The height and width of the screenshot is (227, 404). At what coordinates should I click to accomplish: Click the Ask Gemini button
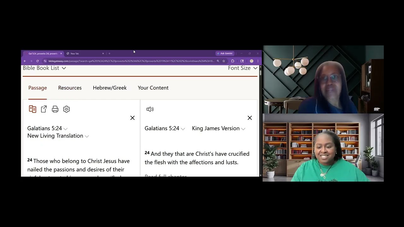(224, 54)
